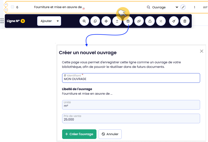
Task: Click the move arrows icon in toolbar
Action: pos(106,21)
